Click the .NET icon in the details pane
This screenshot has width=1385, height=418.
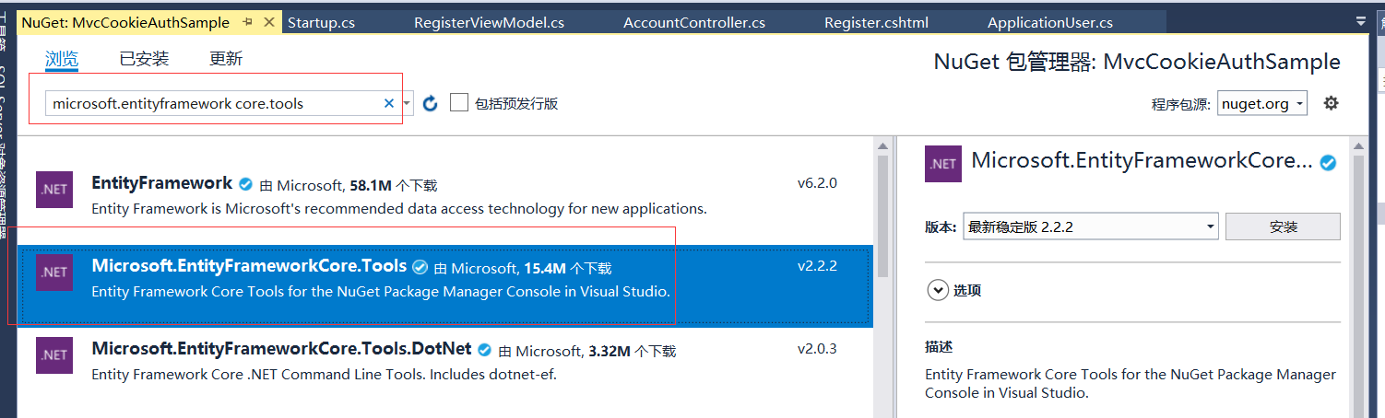click(943, 164)
